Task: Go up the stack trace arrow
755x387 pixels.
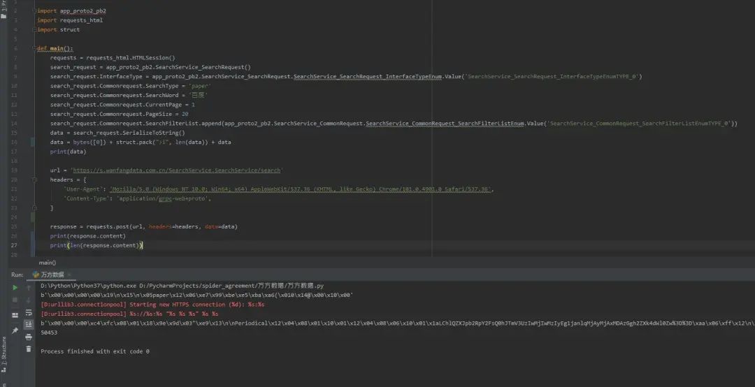Action: point(29,288)
